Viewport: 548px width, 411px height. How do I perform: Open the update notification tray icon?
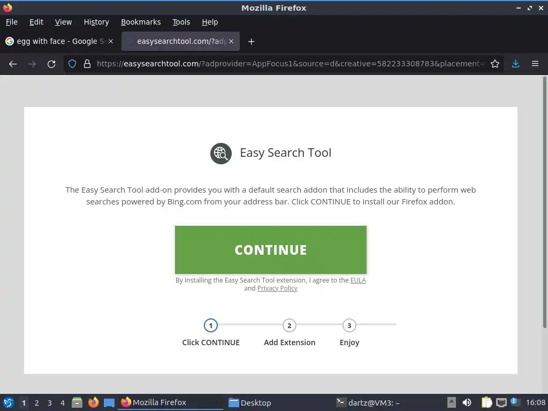tap(514, 402)
